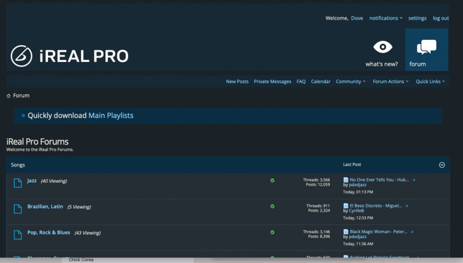463x263 pixels.
Task: Click the "Posts: 2,324" count text
Action: [319, 210]
